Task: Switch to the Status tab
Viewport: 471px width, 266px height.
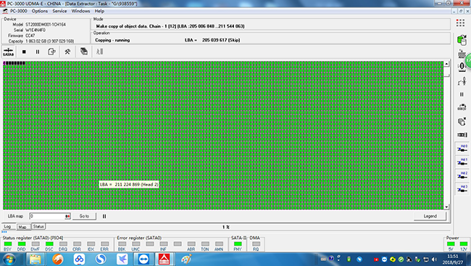Action: tap(38, 226)
